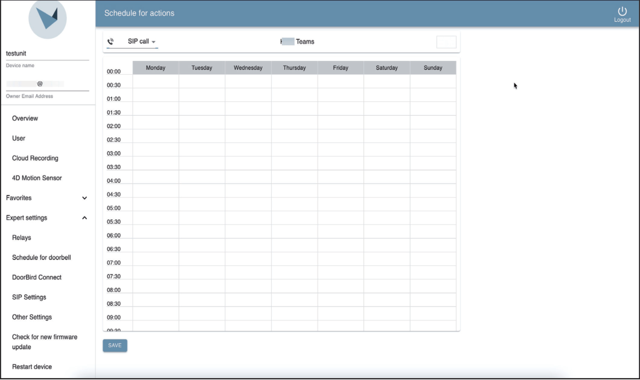Open DoorBird Connect
The width and height of the screenshot is (640, 380).
tap(36, 277)
